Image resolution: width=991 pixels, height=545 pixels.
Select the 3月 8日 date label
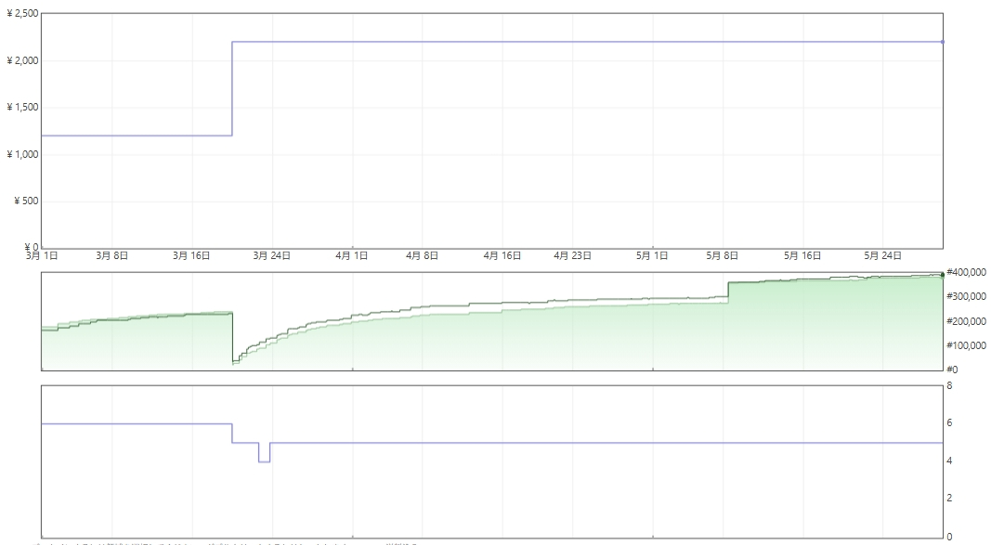[x=111, y=255]
